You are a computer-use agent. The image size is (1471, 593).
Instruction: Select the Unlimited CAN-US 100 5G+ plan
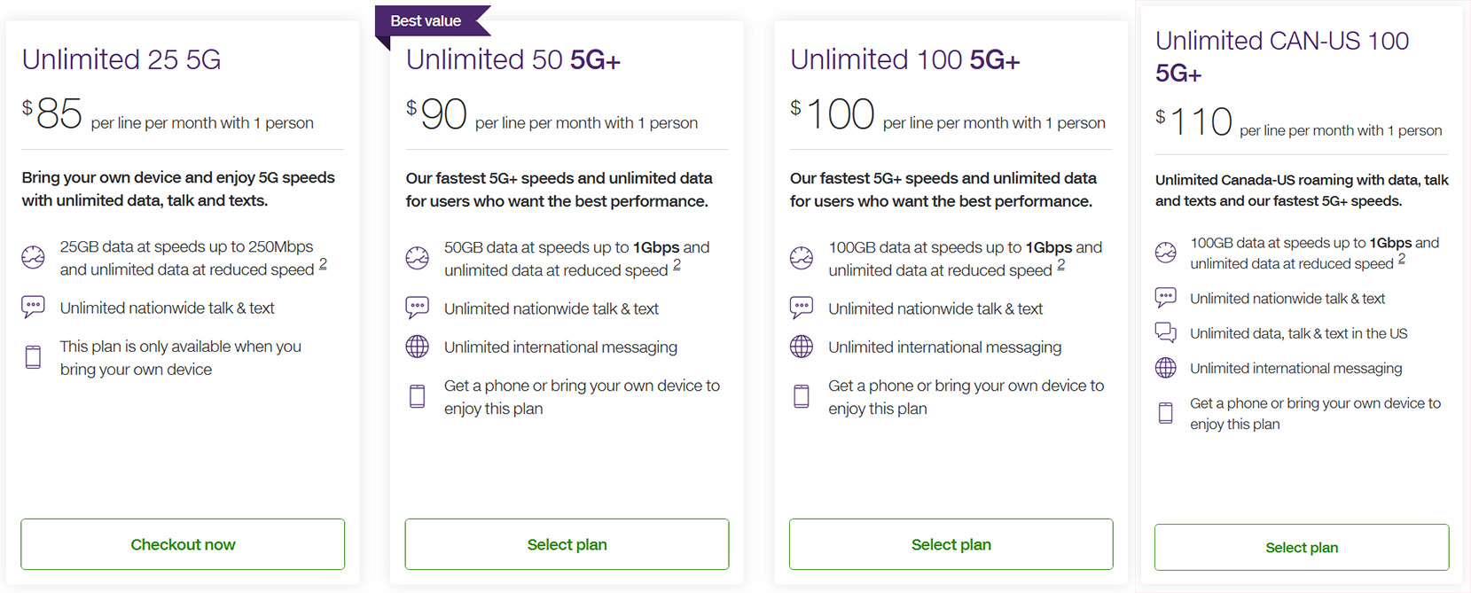(x=1301, y=548)
